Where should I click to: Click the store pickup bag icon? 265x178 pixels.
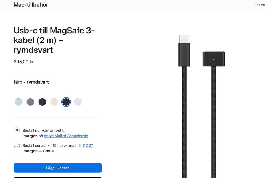pyautogui.click(x=17, y=130)
